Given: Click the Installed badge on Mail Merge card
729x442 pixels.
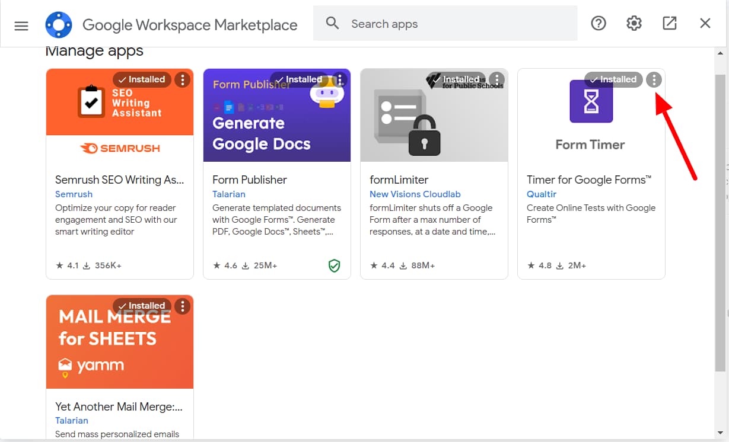Looking at the screenshot, I should (142, 306).
